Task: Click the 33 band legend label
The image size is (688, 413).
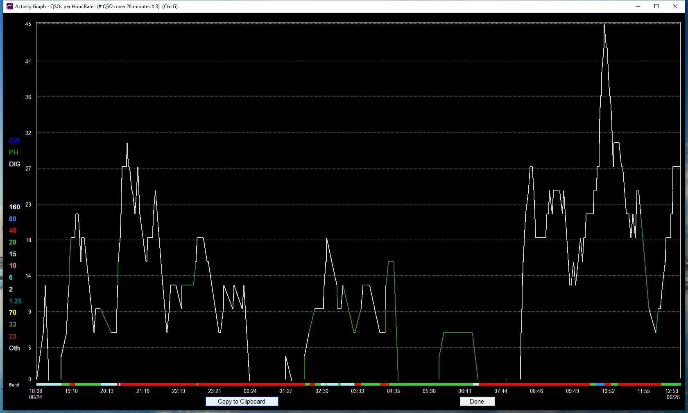Action: pyautogui.click(x=13, y=325)
